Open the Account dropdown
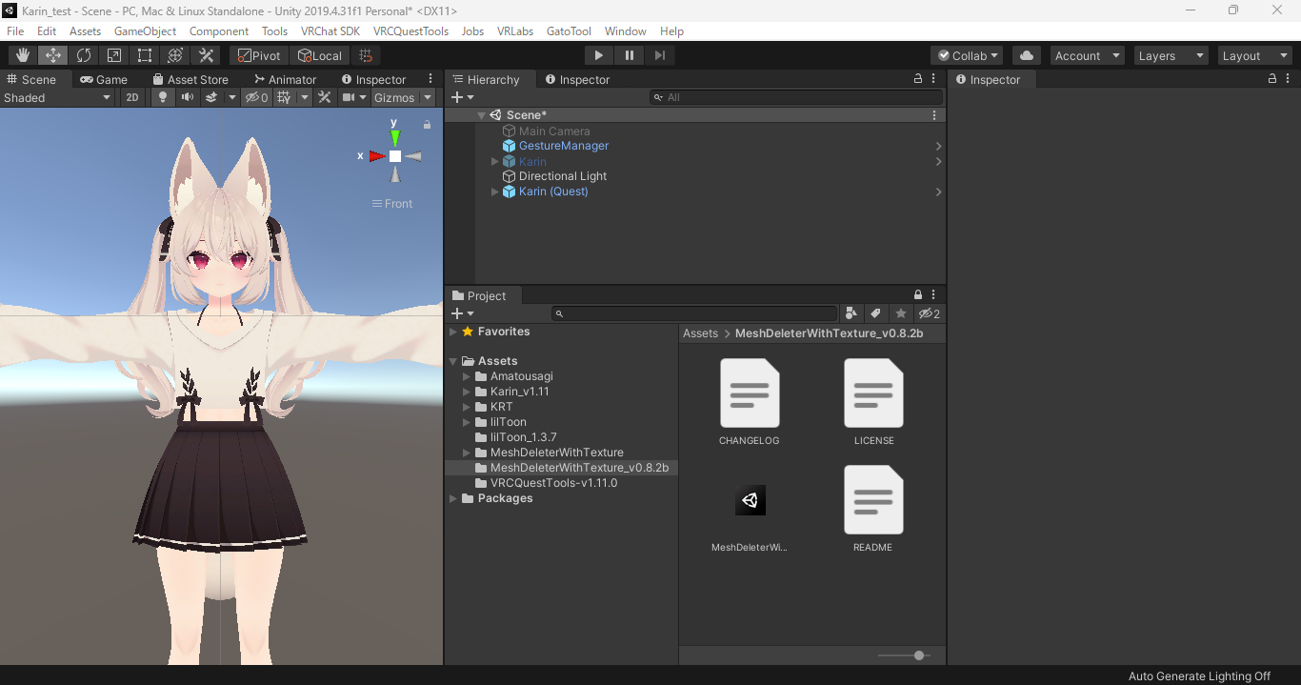Screen dimensions: 1301x685 point(1087,56)
